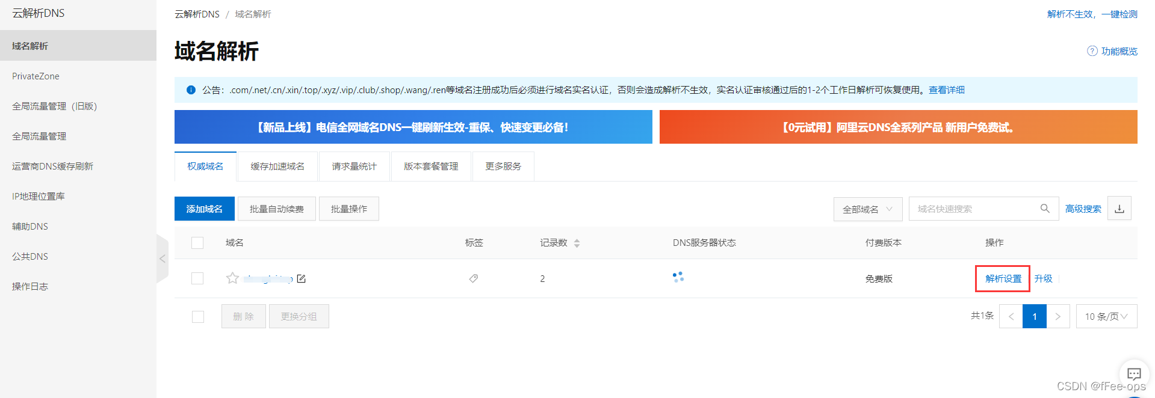Click the download export icon button

(x=1119, y=209)
